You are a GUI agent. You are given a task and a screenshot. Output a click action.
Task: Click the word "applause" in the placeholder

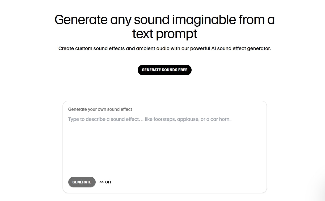click(x=188, y=119)
